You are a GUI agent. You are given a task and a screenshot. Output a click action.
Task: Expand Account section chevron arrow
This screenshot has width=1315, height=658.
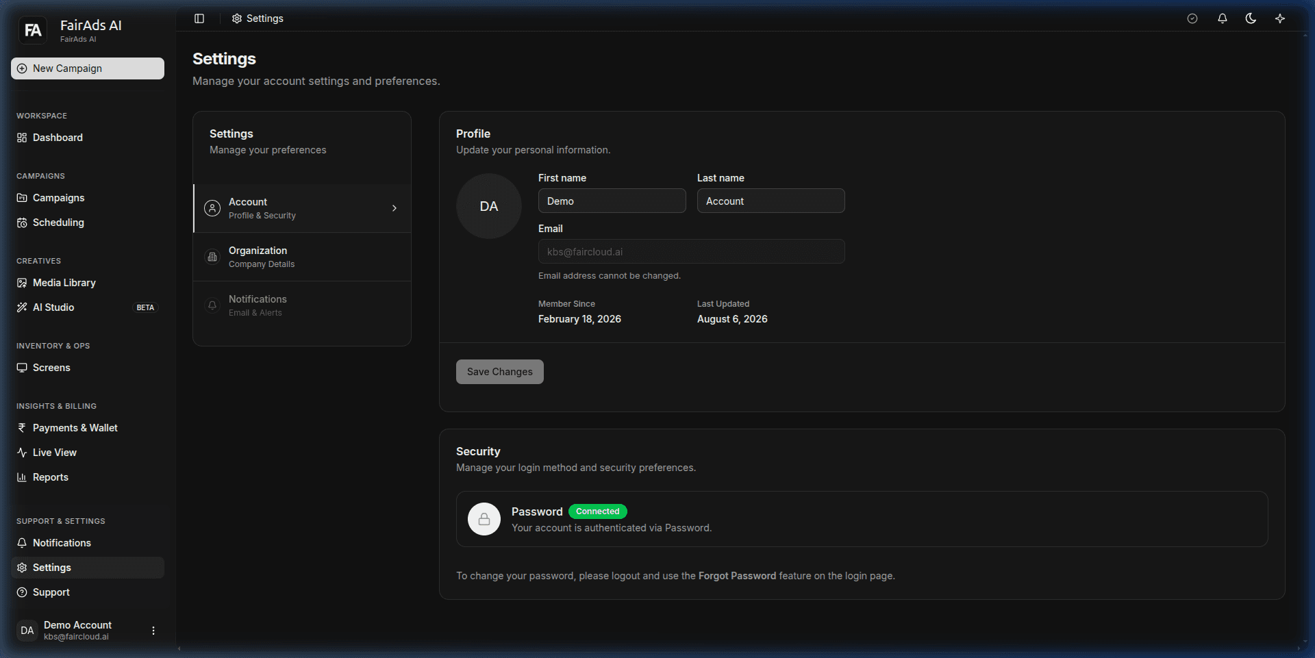click(394, 208)
